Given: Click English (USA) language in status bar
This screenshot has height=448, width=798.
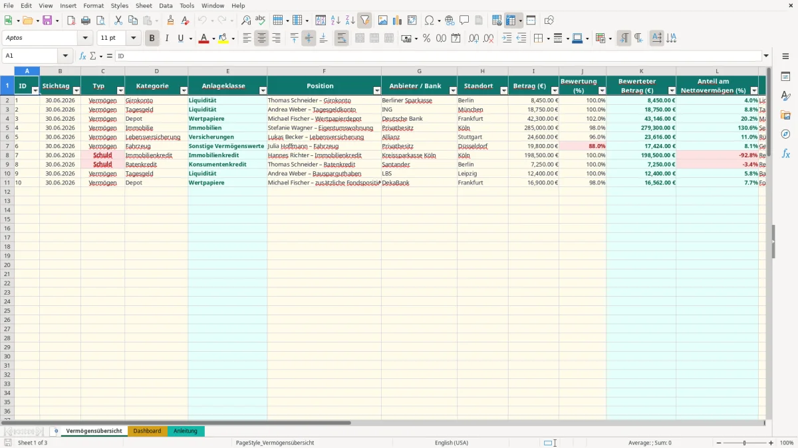Looking at the screenshot, I should point(452,443).
